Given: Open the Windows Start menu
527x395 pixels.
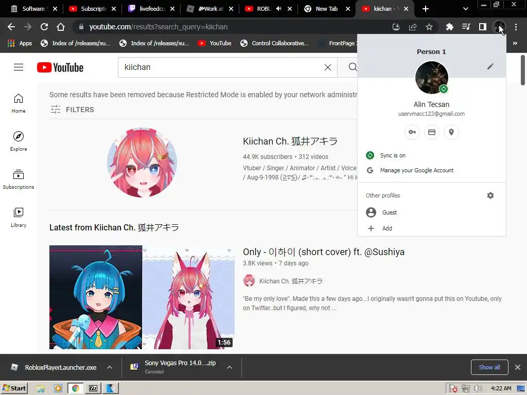Looking at the screenshot, I should click(14, 388).
